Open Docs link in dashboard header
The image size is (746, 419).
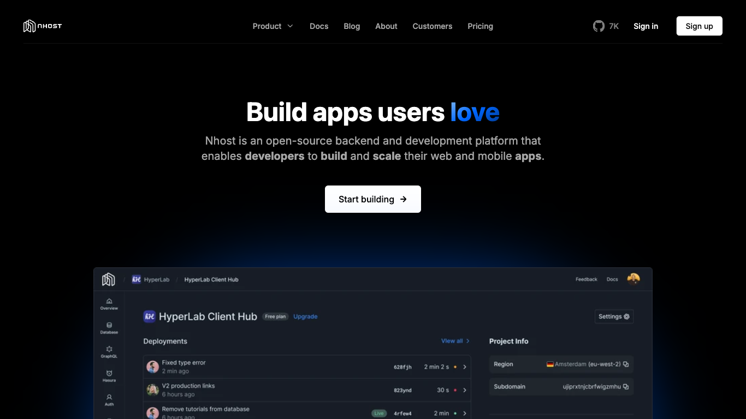(x=612, y=279)
